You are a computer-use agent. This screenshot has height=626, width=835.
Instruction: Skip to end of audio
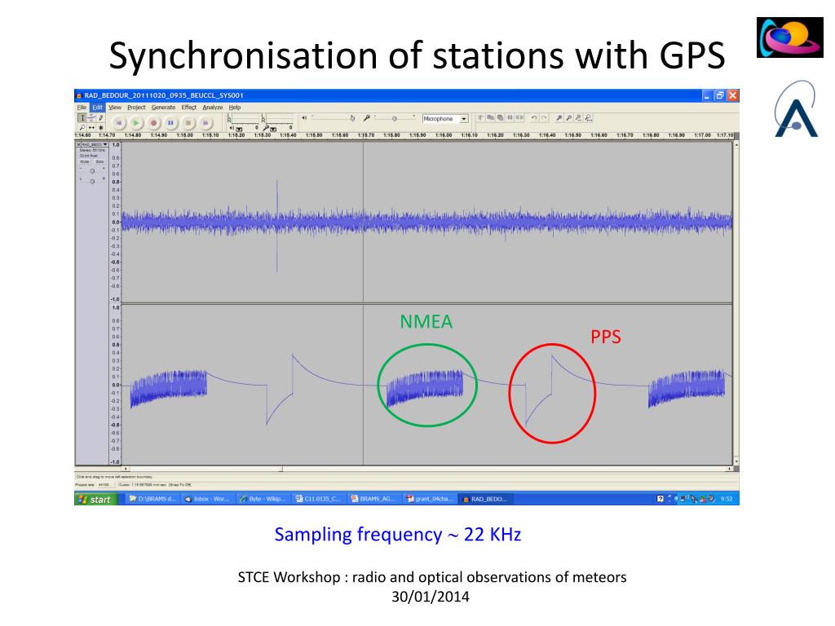click(x=205, y=123)
